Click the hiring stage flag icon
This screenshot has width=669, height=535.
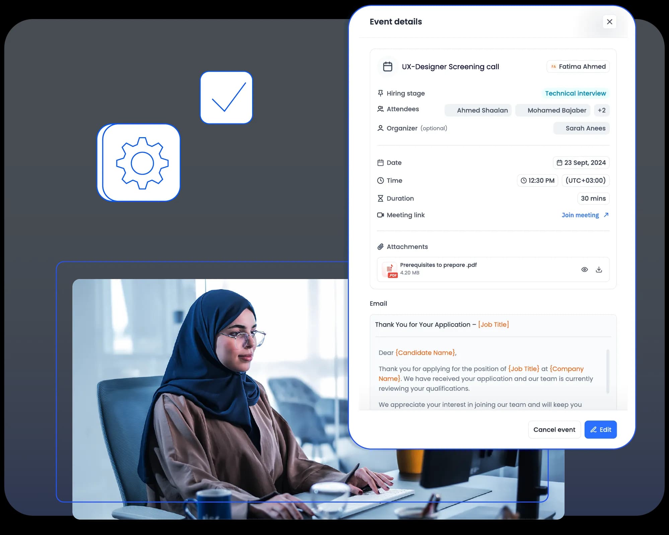pyautogui.click(x=380, y=93)
